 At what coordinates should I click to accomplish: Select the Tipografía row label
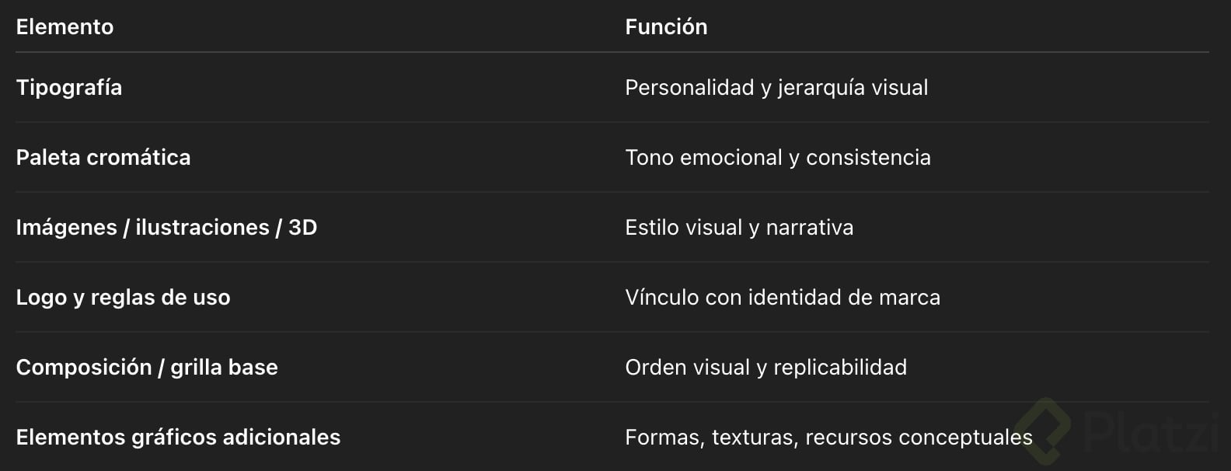[x=69, y=88]
